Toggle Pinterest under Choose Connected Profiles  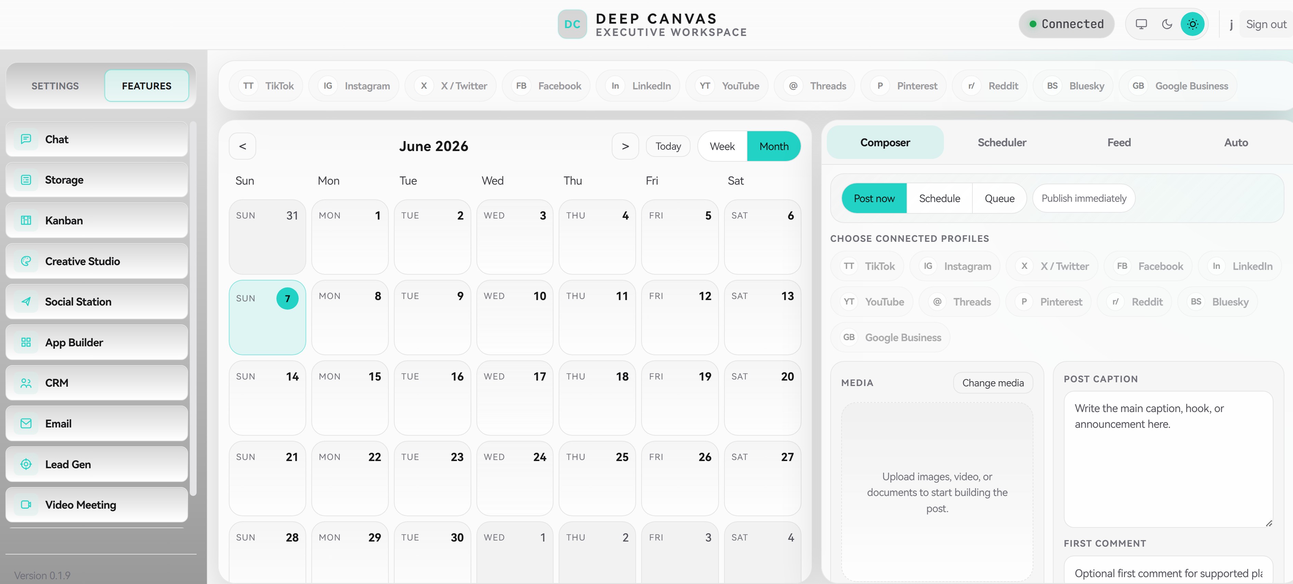coord(1048,302)
